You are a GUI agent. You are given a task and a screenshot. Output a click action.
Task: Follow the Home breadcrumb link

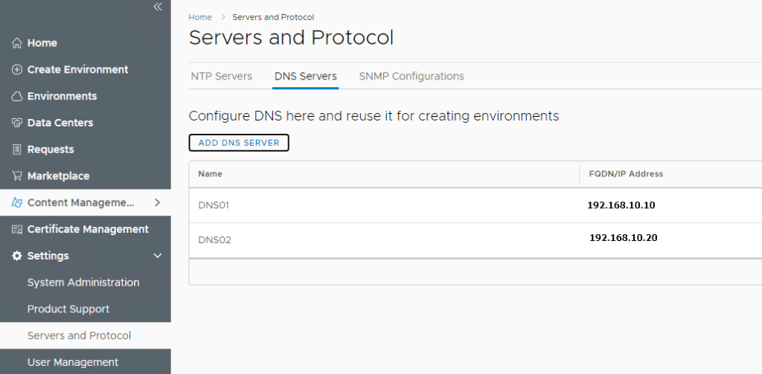pyautogui.click(x=199, y=16)
